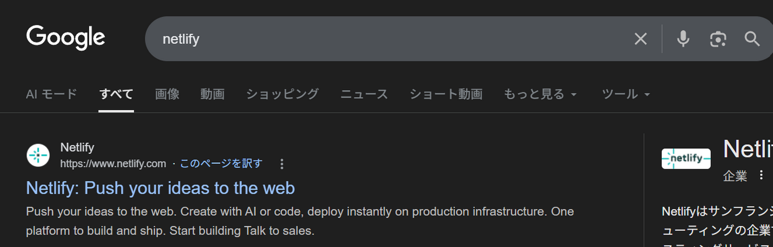The height and width of the screenshot is (247, 773).
Task: Click result snippet starting 'Push your ideas'
Action: point(300,221)
